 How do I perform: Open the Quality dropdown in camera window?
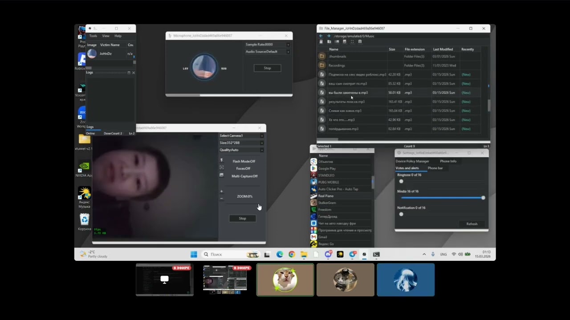[x=241, y=150]
